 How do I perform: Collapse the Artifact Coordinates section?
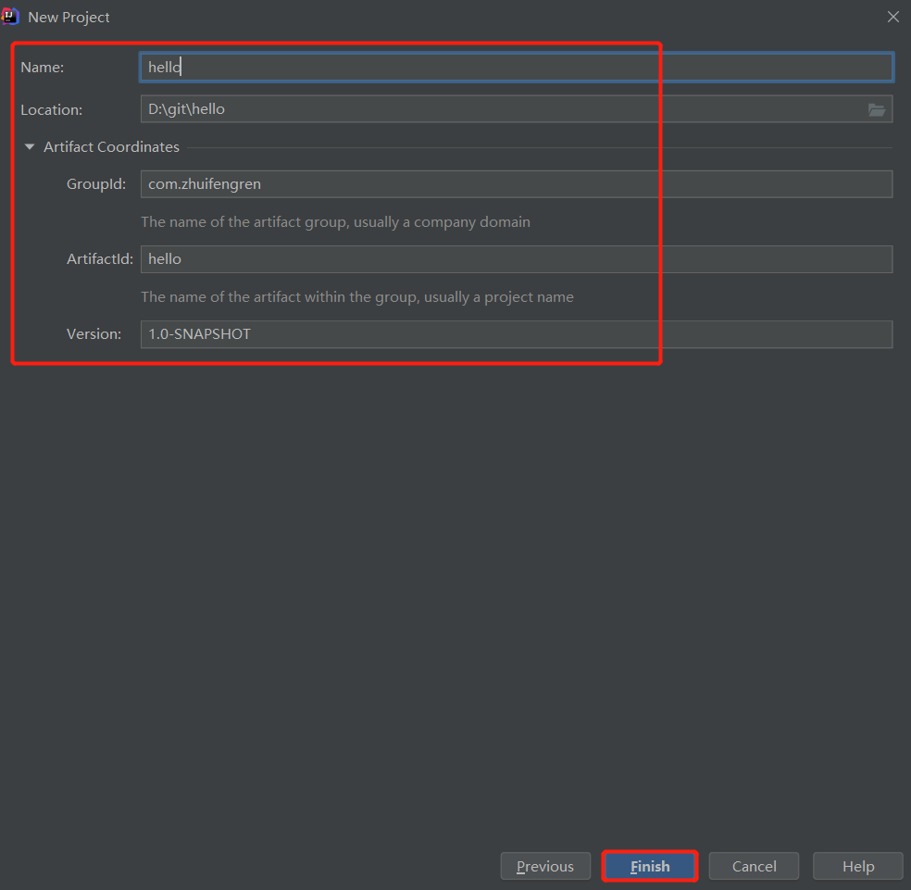pyautogui.click(x=30, y=147)
